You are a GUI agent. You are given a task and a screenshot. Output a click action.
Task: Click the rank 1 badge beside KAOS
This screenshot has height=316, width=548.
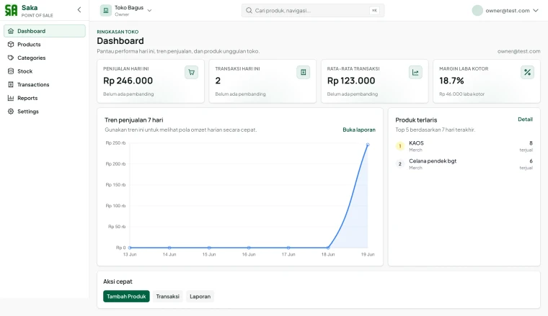pos(400,146)
